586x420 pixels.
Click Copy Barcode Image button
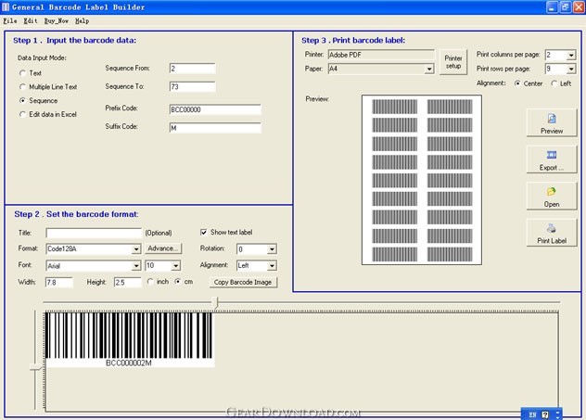[243, 282]
